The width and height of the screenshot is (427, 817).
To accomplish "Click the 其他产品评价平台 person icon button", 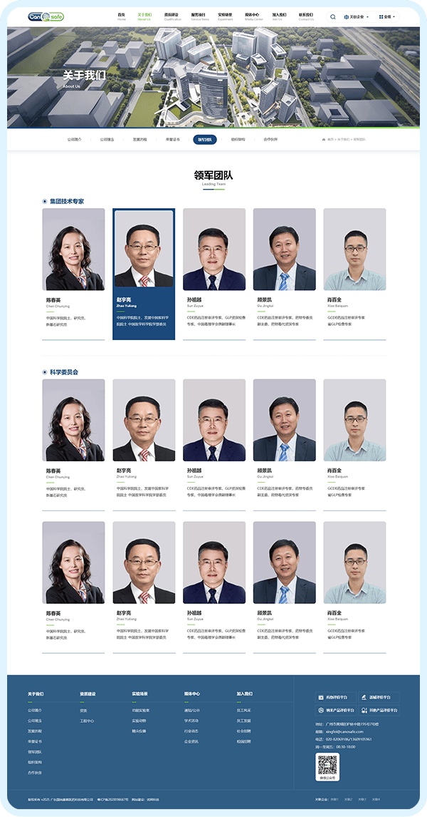I will click(x=364, y=710).
